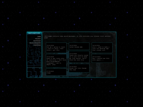The width and height of the screenshot is (143, 107).
Task: Click the 'need to get rusty' message
Action: click(56, 61)
